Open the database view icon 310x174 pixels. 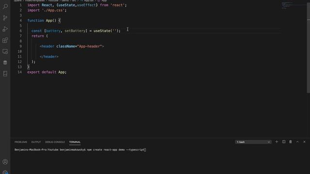click(x=5, y=62)
